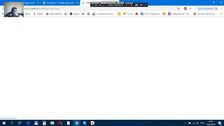224x126 pixels.
Task: Click the globe bookmark icon
Action: tap(89, 14)
